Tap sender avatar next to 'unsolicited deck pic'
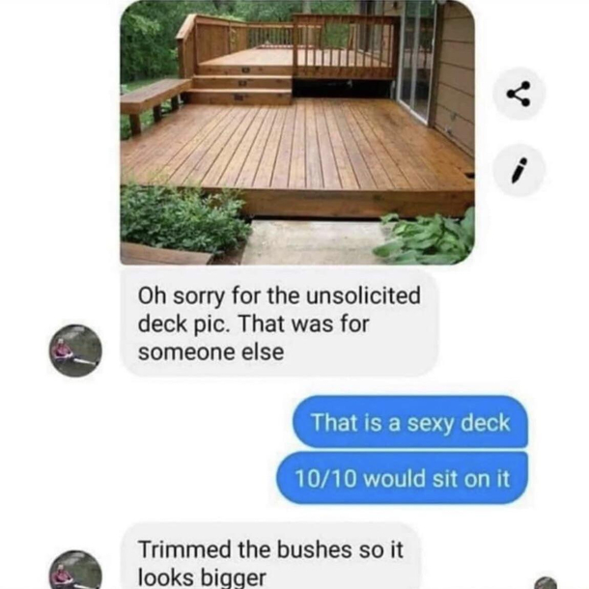This screenshot has height=589, width=589. click(75, 351)
